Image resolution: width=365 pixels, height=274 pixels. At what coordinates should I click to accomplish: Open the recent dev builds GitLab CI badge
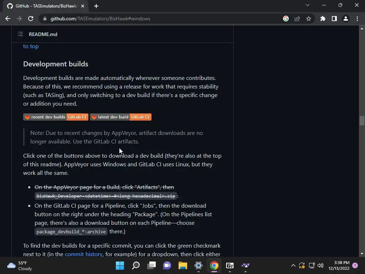click(x=56, y=117)
